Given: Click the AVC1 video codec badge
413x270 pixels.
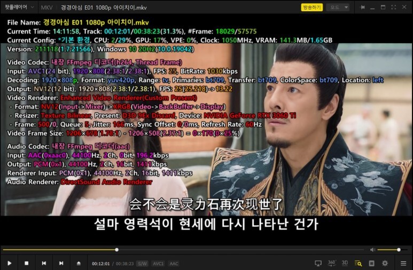Looking at the screenshot, I should [x=158, y=264].
